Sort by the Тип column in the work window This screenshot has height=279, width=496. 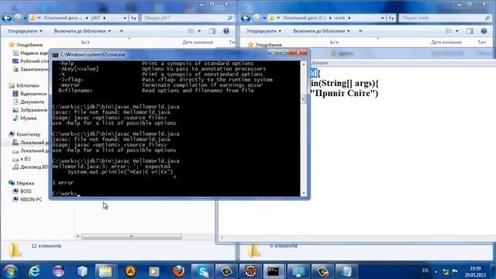[482, 42]
